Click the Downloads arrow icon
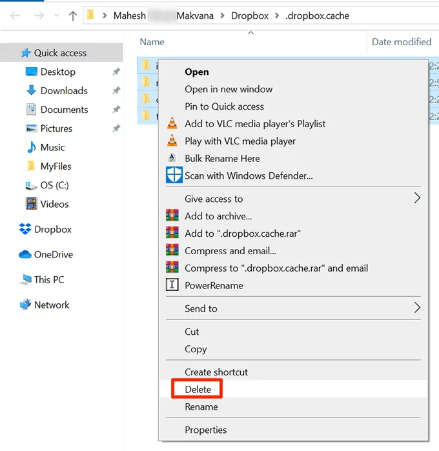439x451 pixels. 32,90
